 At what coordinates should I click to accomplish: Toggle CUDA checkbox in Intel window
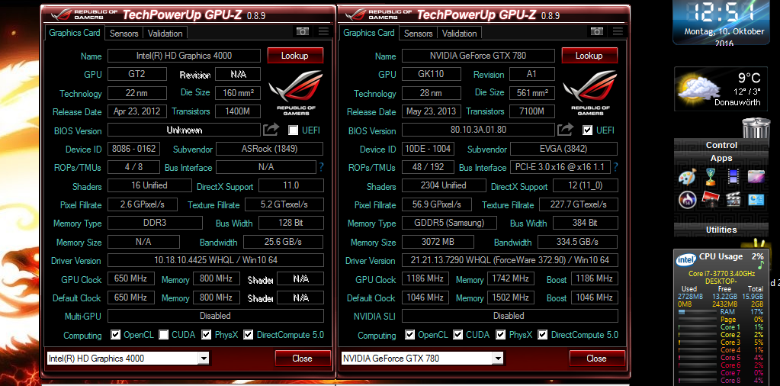pos(163,334)
